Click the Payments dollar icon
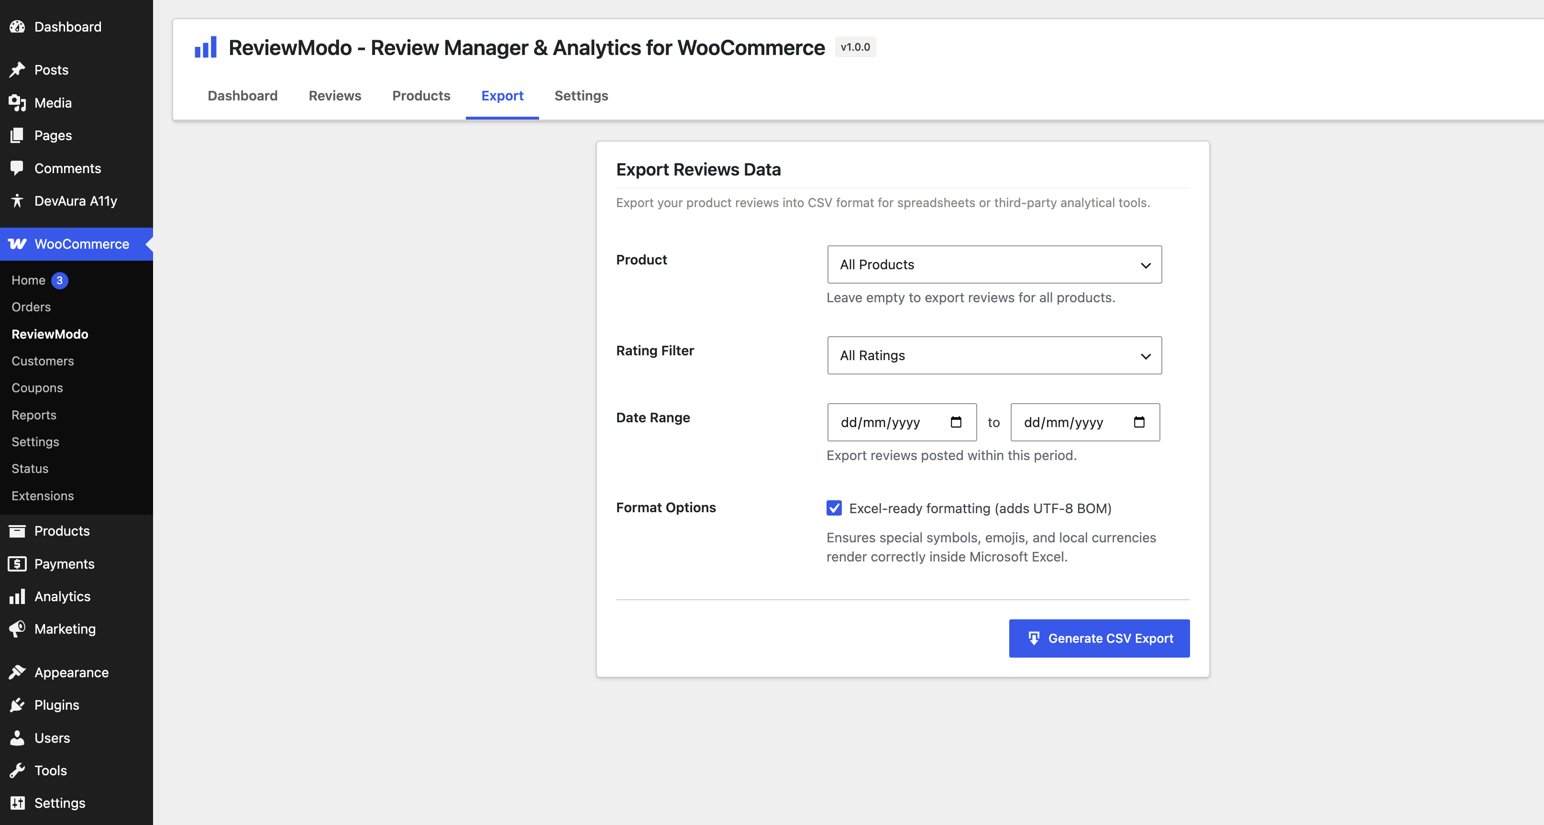This screenshot has width=1544, height=825. [x=17, y=564]
